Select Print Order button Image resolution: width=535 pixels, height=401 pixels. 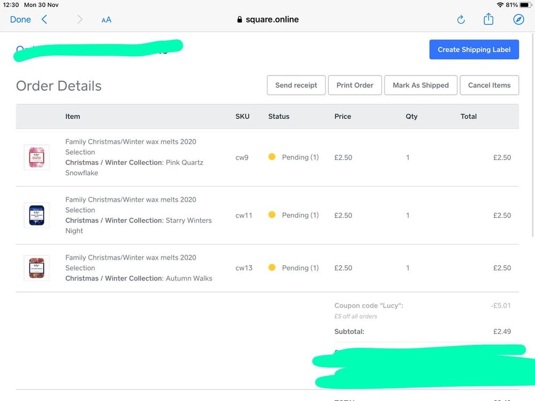(x=355, y=85)
